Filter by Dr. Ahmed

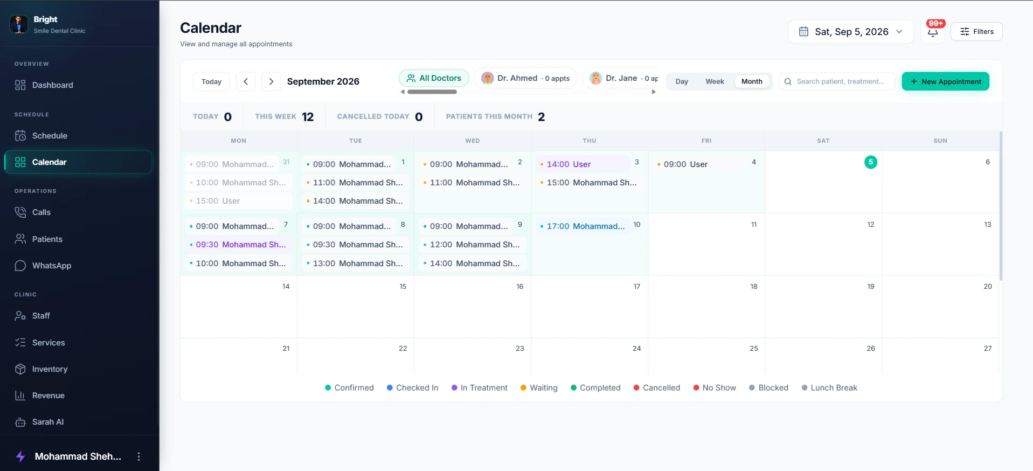[525, 78]
